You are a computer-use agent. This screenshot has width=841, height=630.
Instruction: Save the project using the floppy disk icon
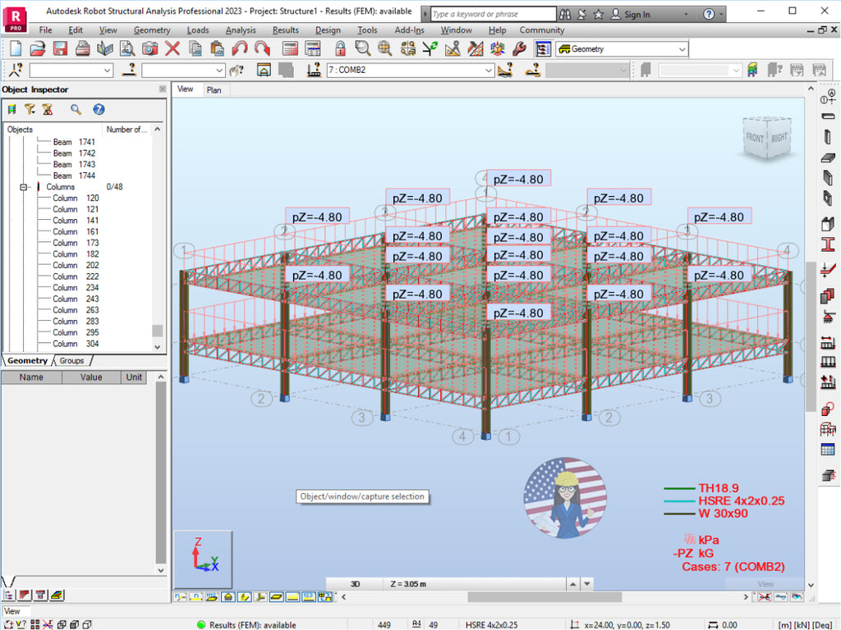click(59, 48)
